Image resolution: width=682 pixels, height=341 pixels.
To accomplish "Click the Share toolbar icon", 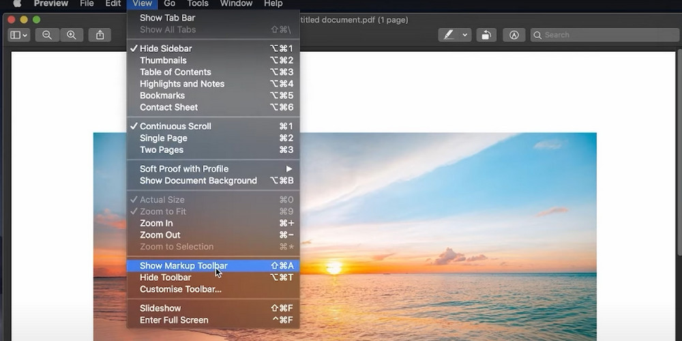I will pyautogui.click(x=100, y=35).
